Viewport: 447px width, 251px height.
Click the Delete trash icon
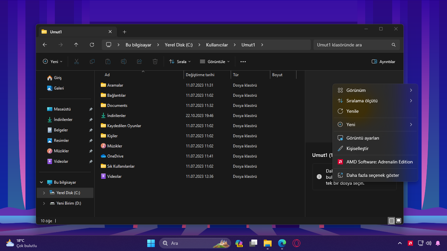pyautogui.click(x=155, y=61)
